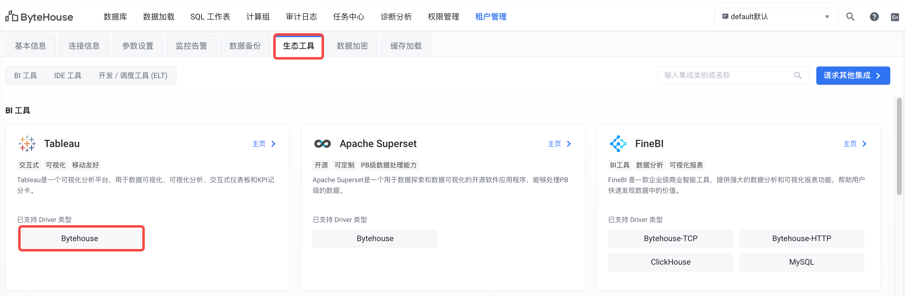
Task: Click the PB级数据处理能力 tag on Superset
Action: coord(389,165)
